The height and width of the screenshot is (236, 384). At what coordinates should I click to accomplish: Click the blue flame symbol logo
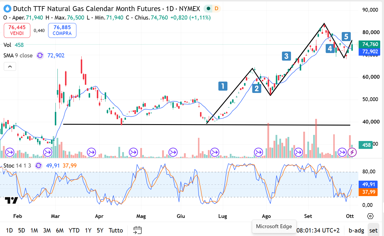tap(8, 9)
